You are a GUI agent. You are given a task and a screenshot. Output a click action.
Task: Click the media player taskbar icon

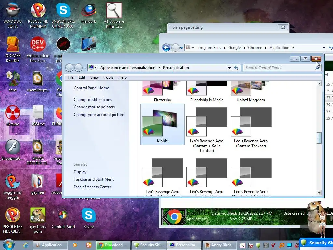click(75, 245)
